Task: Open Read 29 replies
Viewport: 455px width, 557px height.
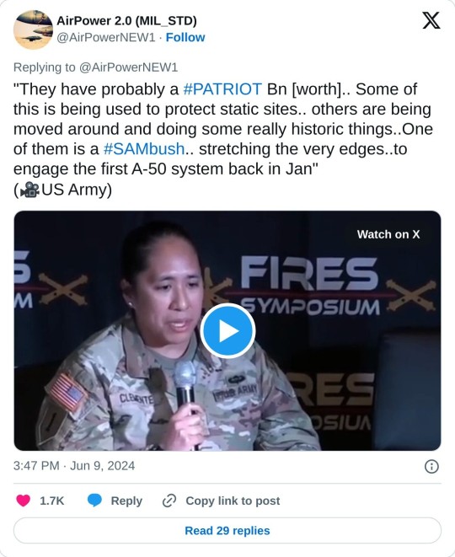Action: tap(227, 530)
